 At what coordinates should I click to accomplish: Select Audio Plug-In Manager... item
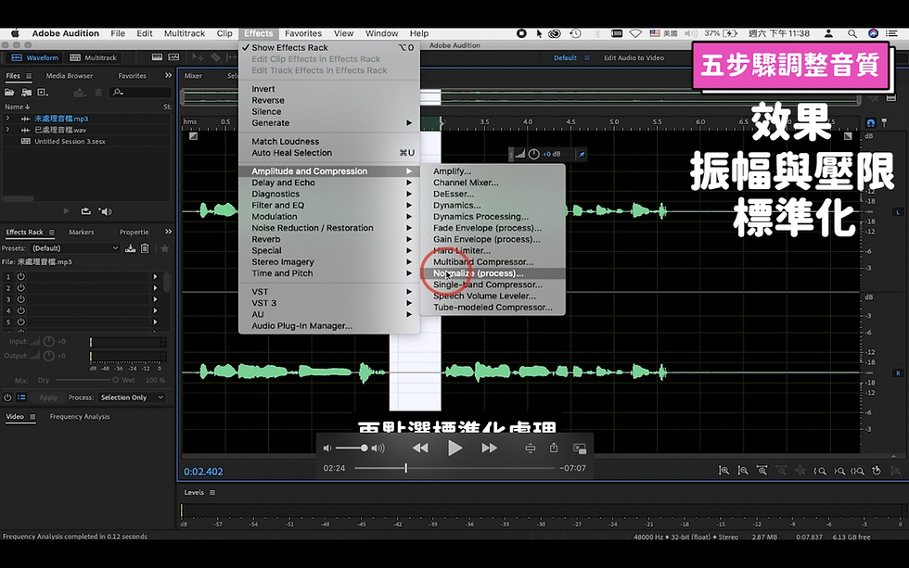(328, 326)
